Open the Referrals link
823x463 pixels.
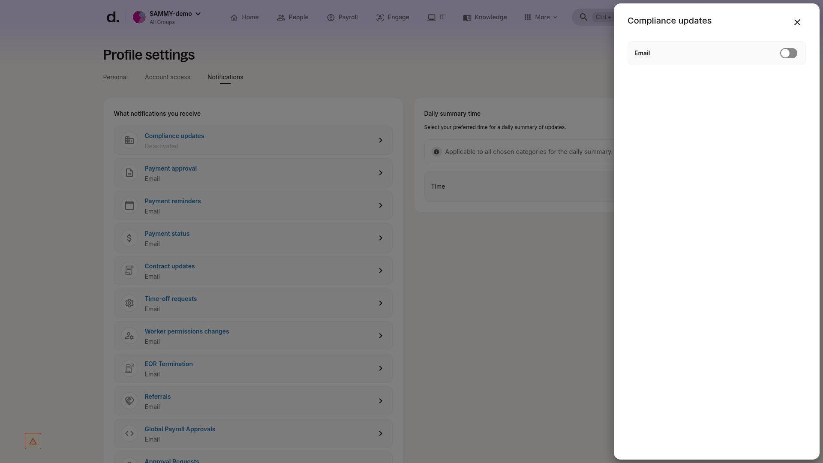157,397
